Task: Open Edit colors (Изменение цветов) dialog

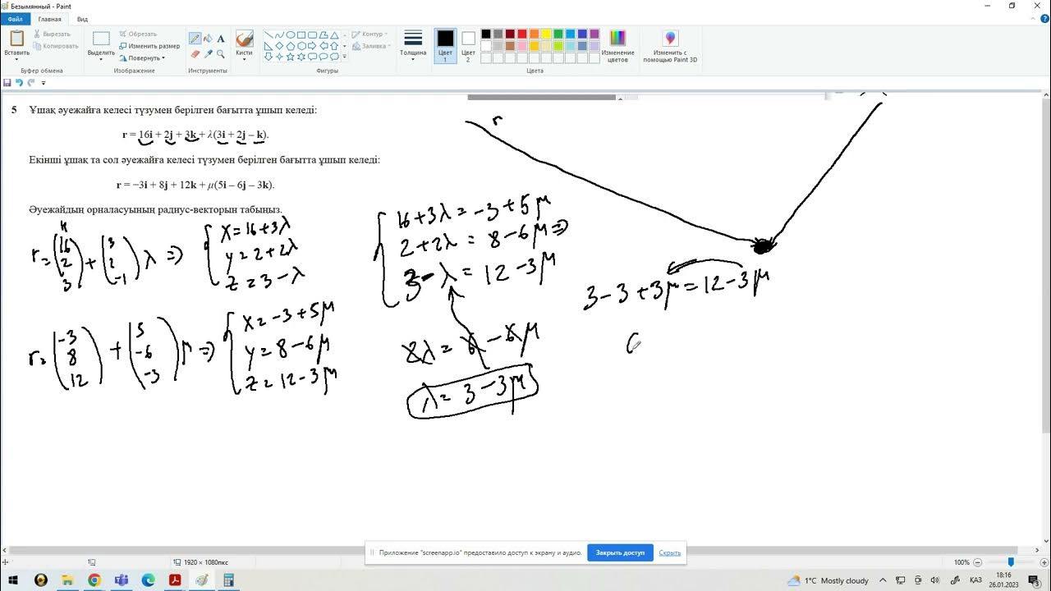Action: pos(617,46)
